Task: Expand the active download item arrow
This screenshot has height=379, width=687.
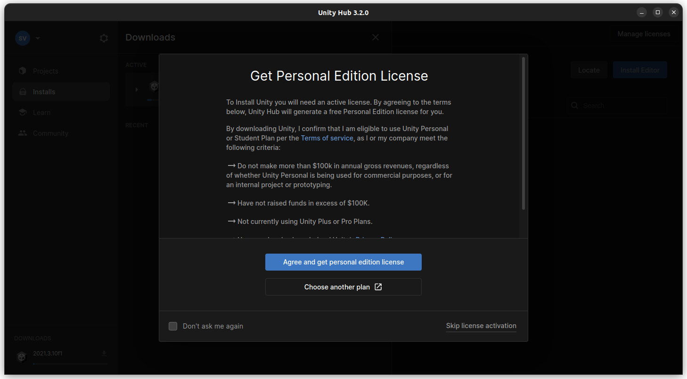Action: click(x=137, y=89)
